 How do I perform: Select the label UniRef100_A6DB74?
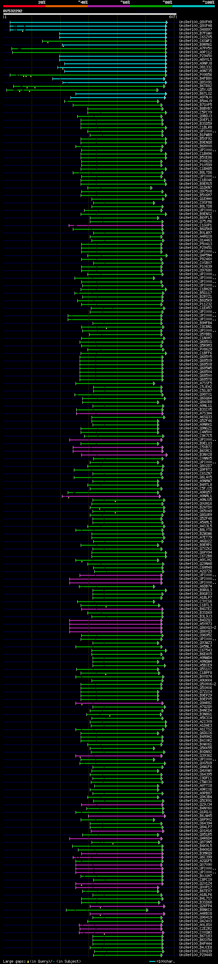[x=196, y=586]
